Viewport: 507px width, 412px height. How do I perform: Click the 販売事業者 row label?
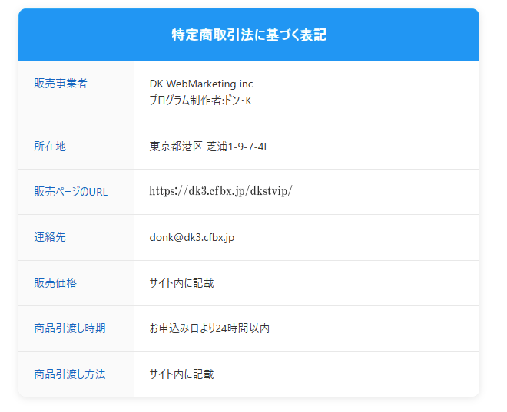point(61,84)
